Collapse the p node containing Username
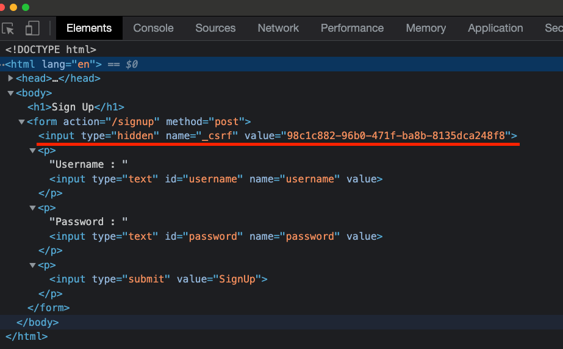The width and height of the screenshot is (563, 349). point(32,151)
